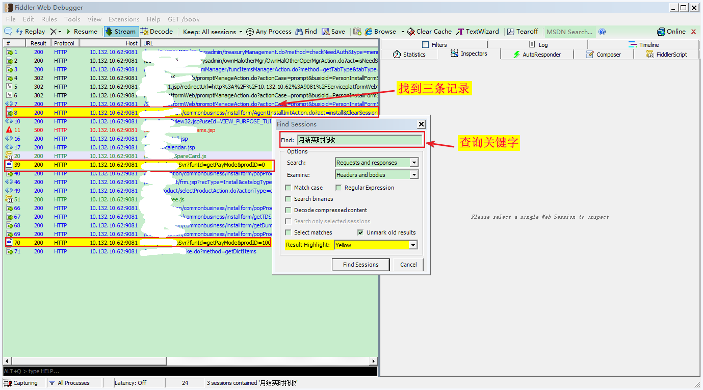This screenshot has height=390, width=703.
Task: Open the Browse dropdown arrow
Action: (x=402, y=32)
